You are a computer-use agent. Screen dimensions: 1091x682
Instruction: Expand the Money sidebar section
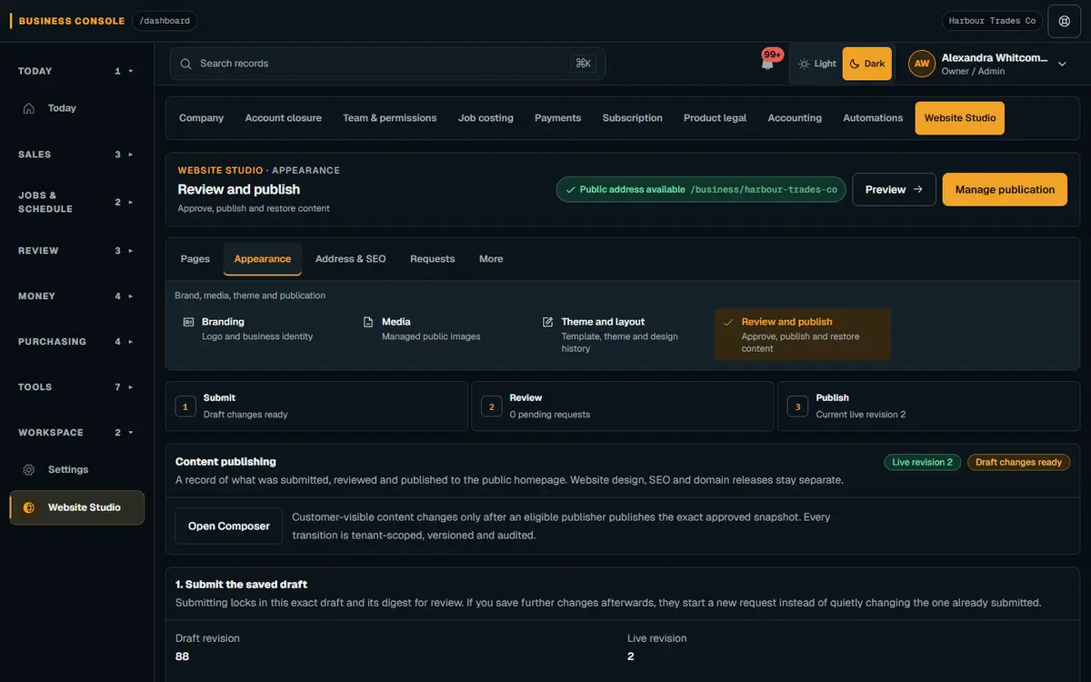pos(77,296)
